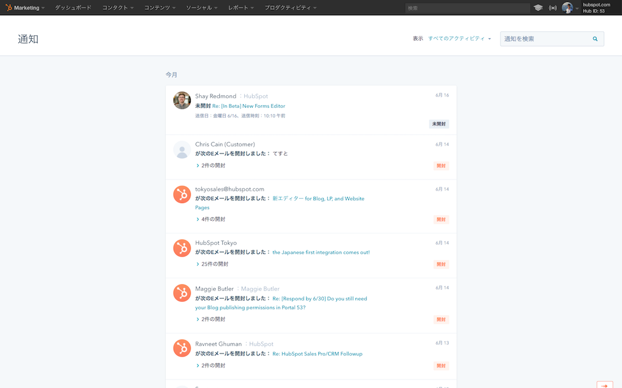Expand 2件の開封 under Ravneet Ghuman
622x388 pixels.
tap(211, 366)
